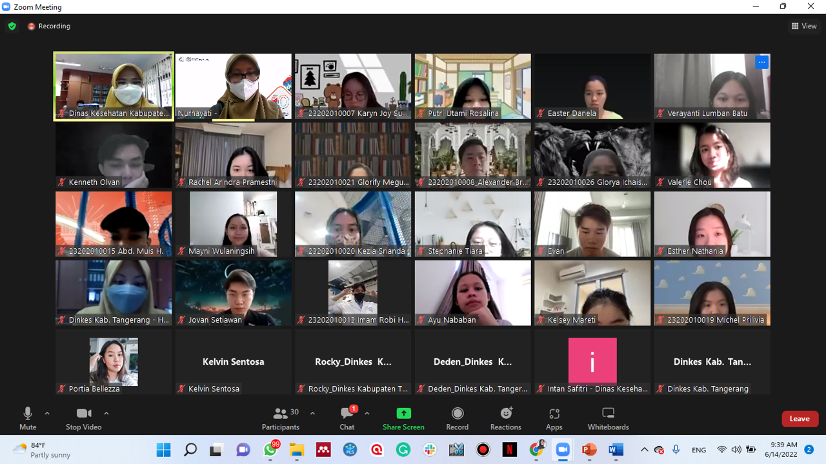Open the Chat panel with unread message

[x=347, y=418]
